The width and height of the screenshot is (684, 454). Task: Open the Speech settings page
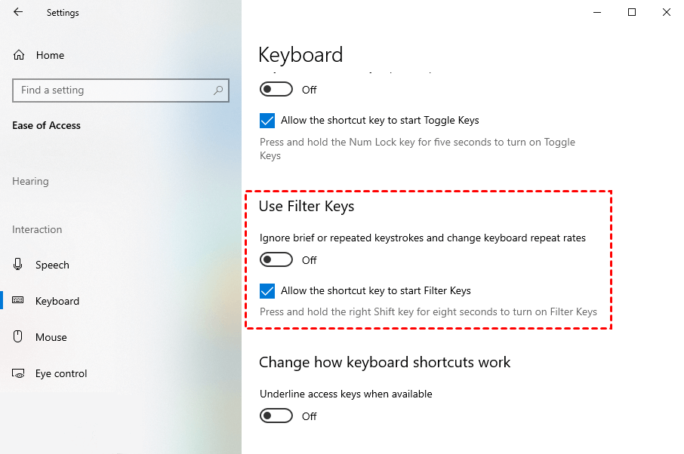tap(52, 265)
